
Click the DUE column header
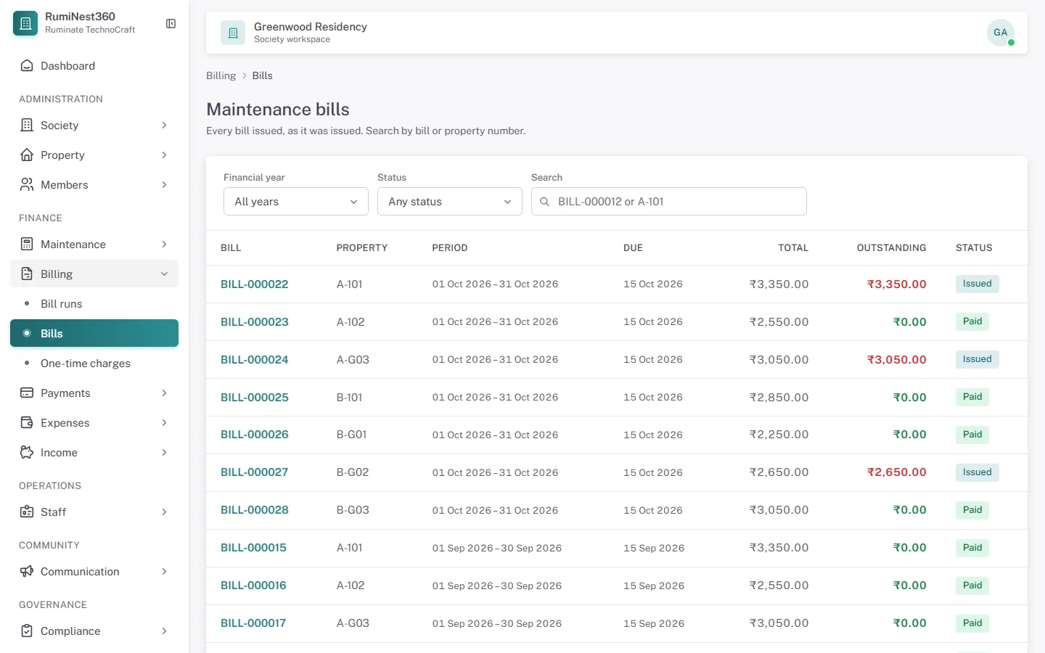coord(633,248)
